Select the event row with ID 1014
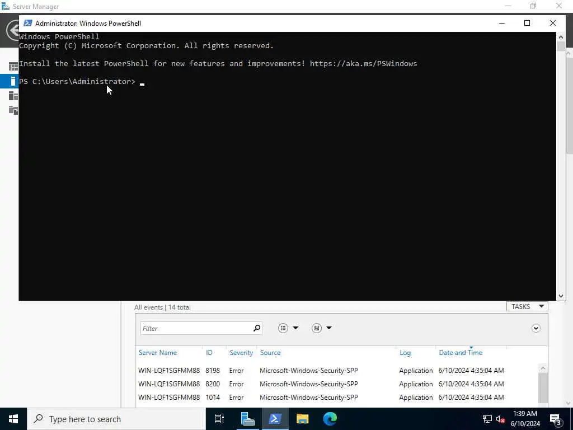This screenshot has width=573, height=430. (x=336, y=398)
